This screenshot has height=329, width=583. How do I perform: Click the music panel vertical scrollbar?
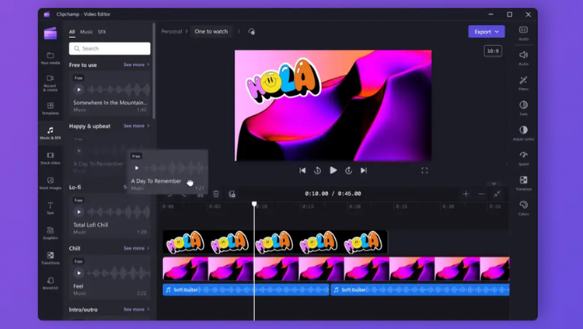(x=154, y=71)
